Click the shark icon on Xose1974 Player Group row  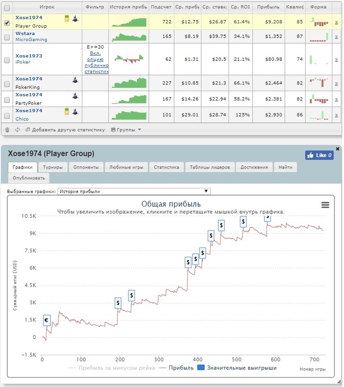[75, 18]
